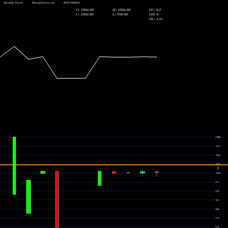Select the tallest green candlestick at far left

[14, 166]
